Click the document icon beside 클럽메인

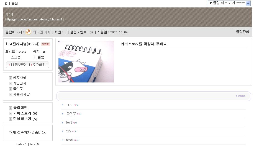click(x=11, y=108)
